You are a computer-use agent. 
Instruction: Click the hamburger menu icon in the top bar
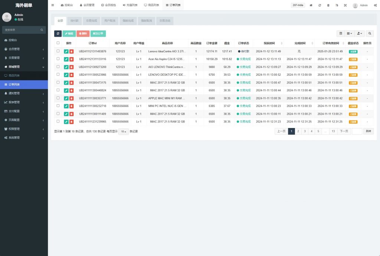(53, 5)
